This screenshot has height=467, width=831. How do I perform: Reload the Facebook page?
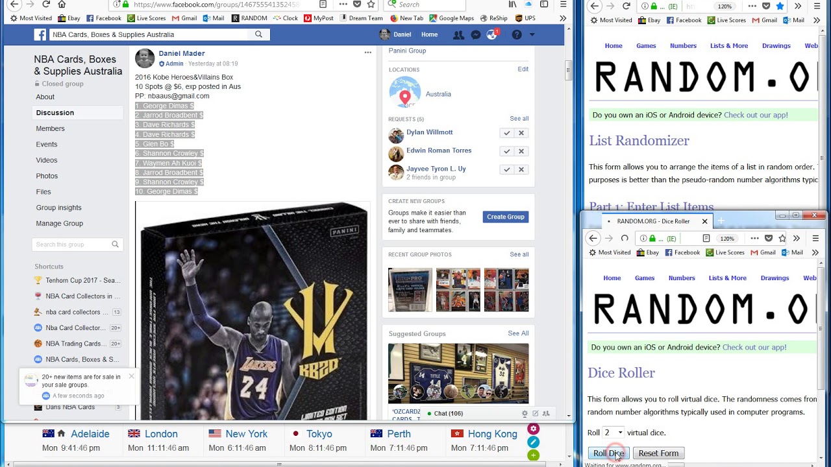45,5
